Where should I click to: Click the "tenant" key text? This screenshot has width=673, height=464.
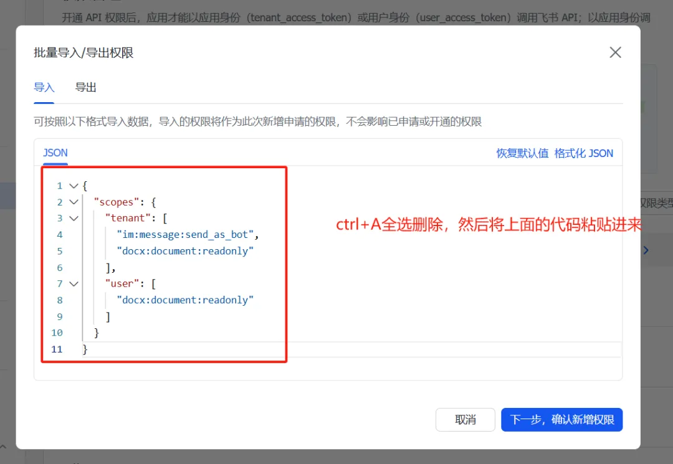pos(128,218)
